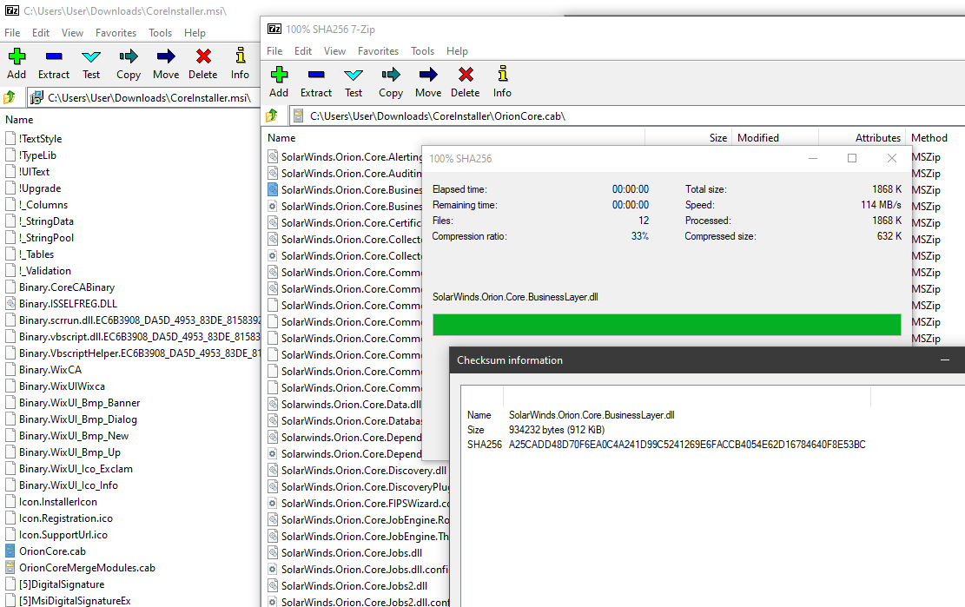Select !Upgrade entry in msi list
The width and height of the screenshot is (965, 607).
click(x=39, y=188)
